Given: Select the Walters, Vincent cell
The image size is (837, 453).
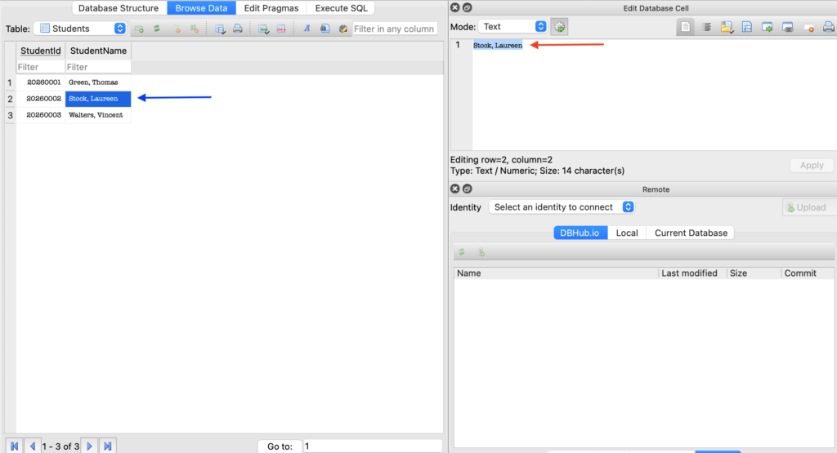Looking at the screenshot, I should pos(97,115).
